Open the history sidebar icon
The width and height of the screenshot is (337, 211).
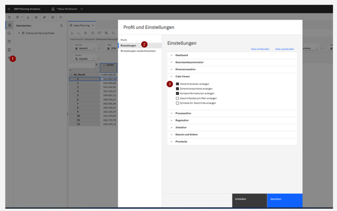tap(9, 42)
